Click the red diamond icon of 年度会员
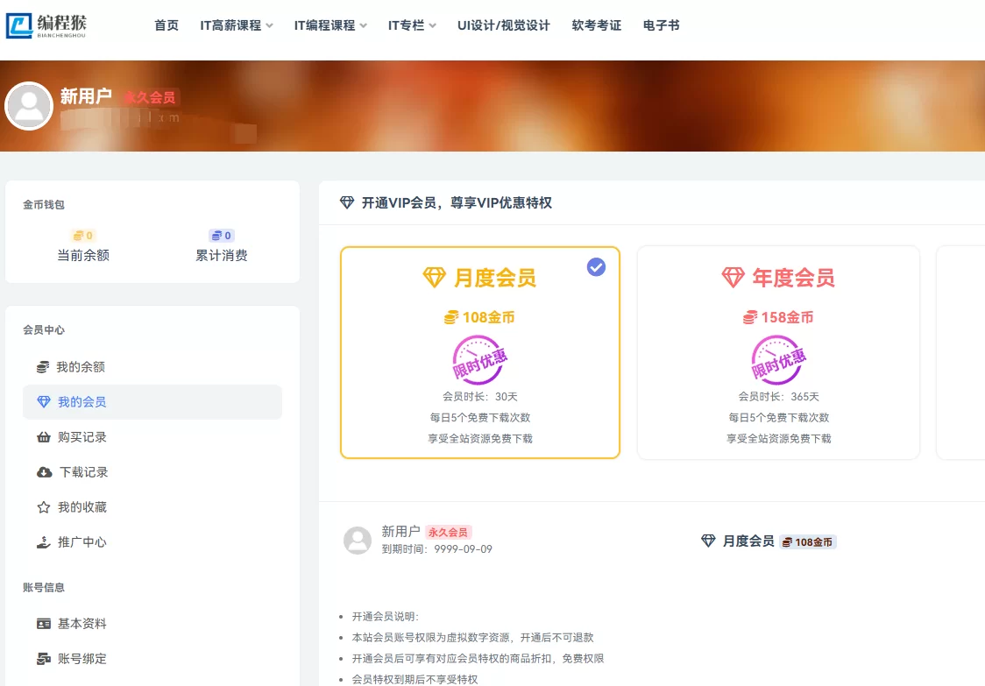Viewport: 985px width, 686px height. coord(733,277)
